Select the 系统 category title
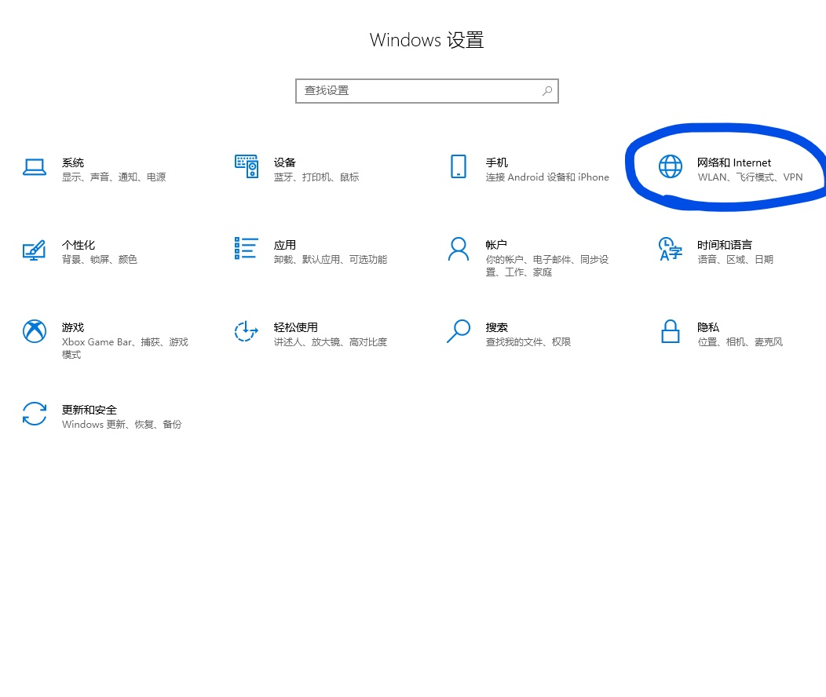 tap(73, 162)
